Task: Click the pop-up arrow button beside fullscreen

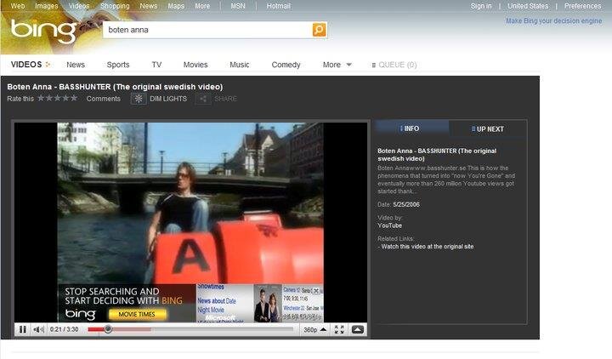Action: click(x=358, y=330)
